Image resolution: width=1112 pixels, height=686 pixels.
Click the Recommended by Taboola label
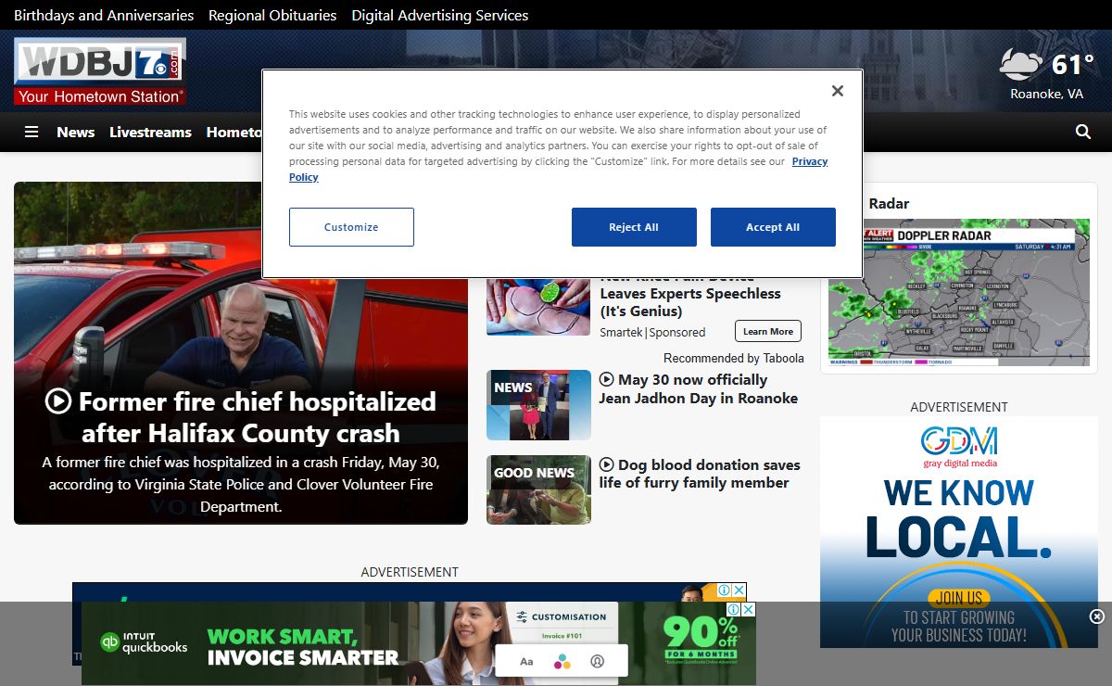[x=734, y=358]
